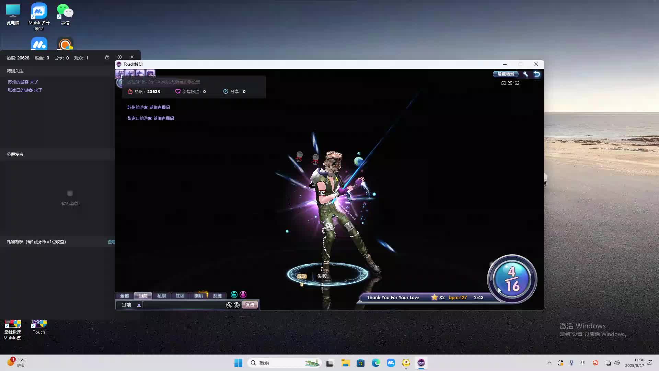Open MuMu player from the taskbar
659x371 pixels.
click(x=391, y=363)
